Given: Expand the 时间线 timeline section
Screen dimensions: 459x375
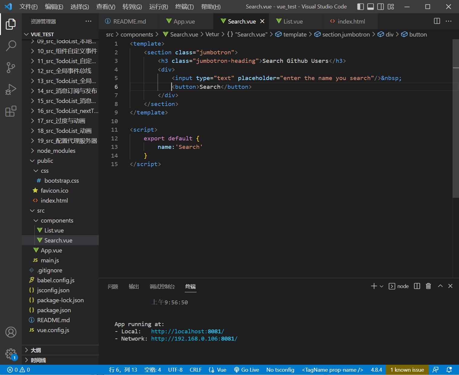Looking at the screenshot, I should 60,360.
